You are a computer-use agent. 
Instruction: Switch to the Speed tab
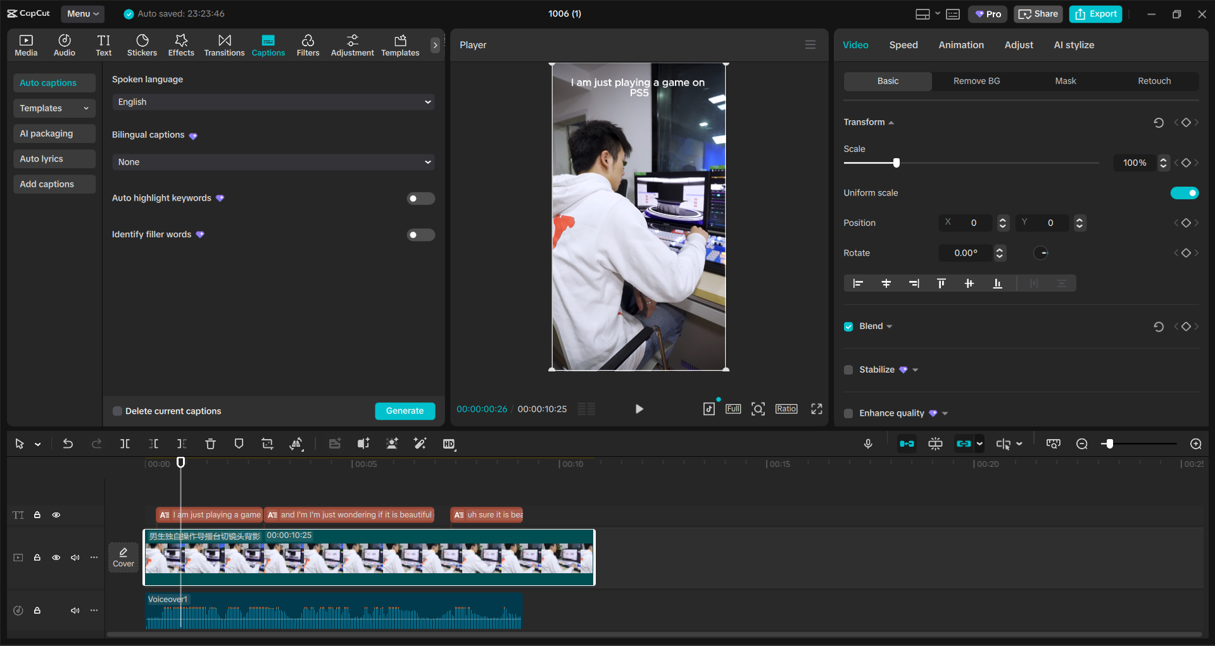903,44
